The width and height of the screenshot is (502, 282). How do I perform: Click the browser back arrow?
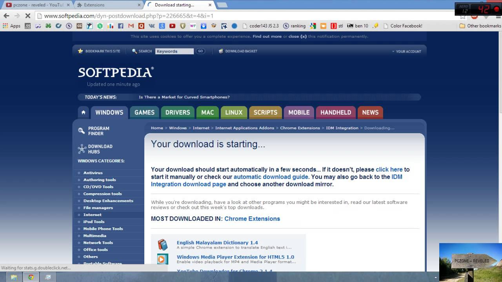(x=6, y=16)
